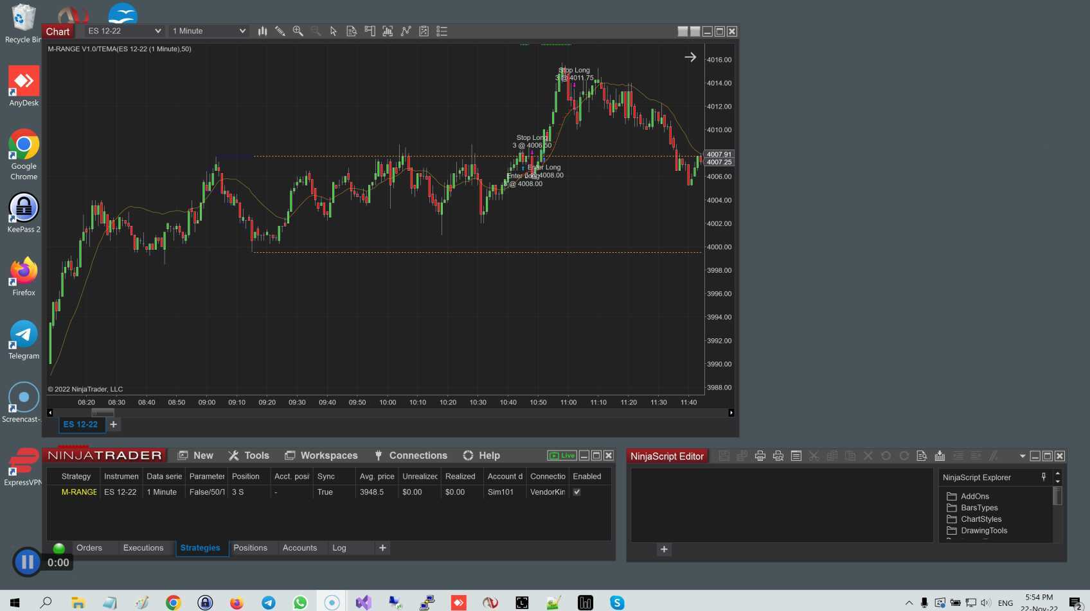Pause the Screencast recording
The image size is (1090, 611).
pyautogui.click(x=27, y=562)
